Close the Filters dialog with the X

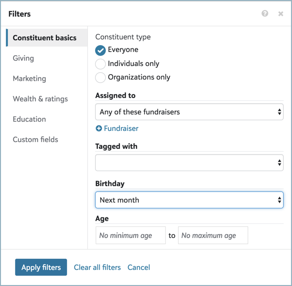281,14
